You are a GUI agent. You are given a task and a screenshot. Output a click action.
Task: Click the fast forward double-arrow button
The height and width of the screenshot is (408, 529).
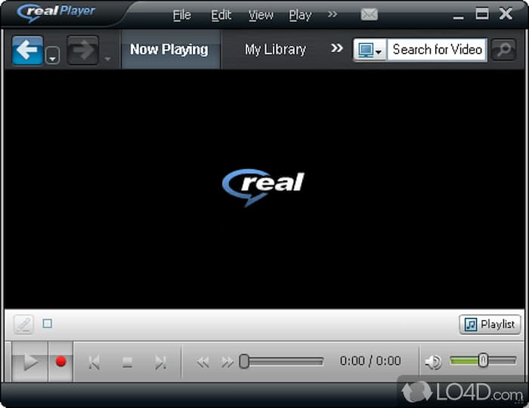point(227,363)
